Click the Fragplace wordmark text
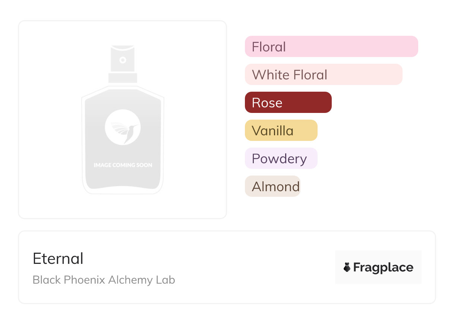Viewport: 454px width, 322px height. click(x=383, y=267)
